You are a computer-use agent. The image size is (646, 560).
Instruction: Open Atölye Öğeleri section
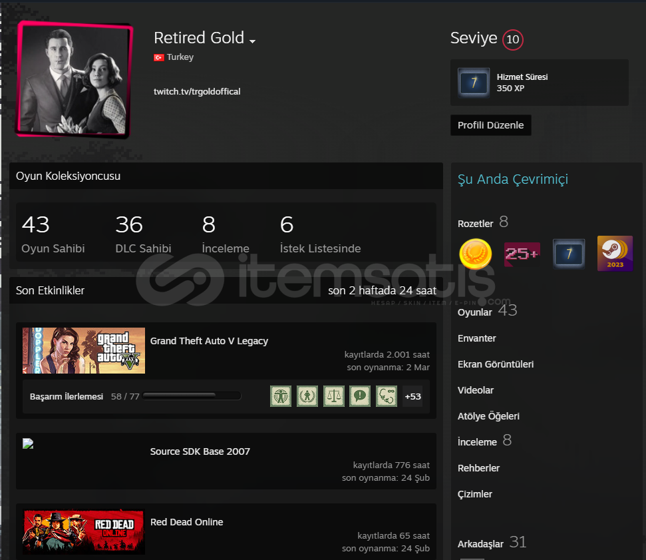pyautogui.click(x=488, y=416)
